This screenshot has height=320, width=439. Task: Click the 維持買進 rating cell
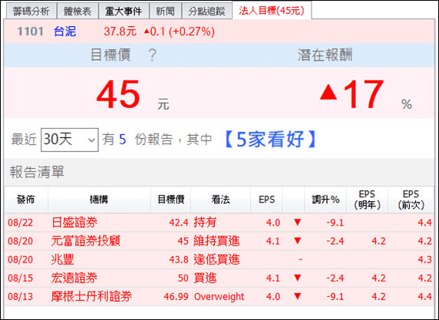[216, 241]
